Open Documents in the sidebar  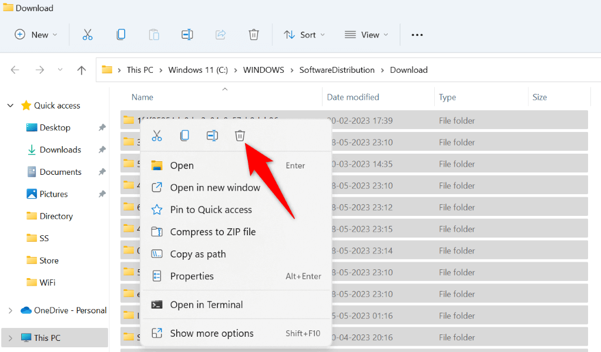pyautogui.click(x=61, y=172)
